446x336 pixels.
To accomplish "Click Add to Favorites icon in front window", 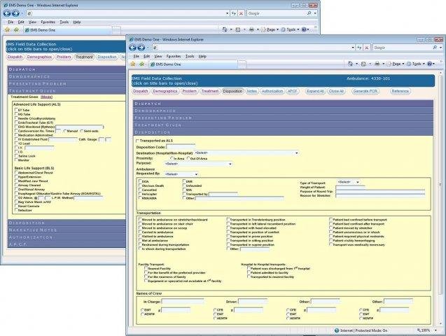I will pos(141,64).
